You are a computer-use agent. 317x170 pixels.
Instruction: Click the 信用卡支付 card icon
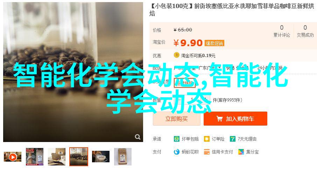[x=207, y=152]
